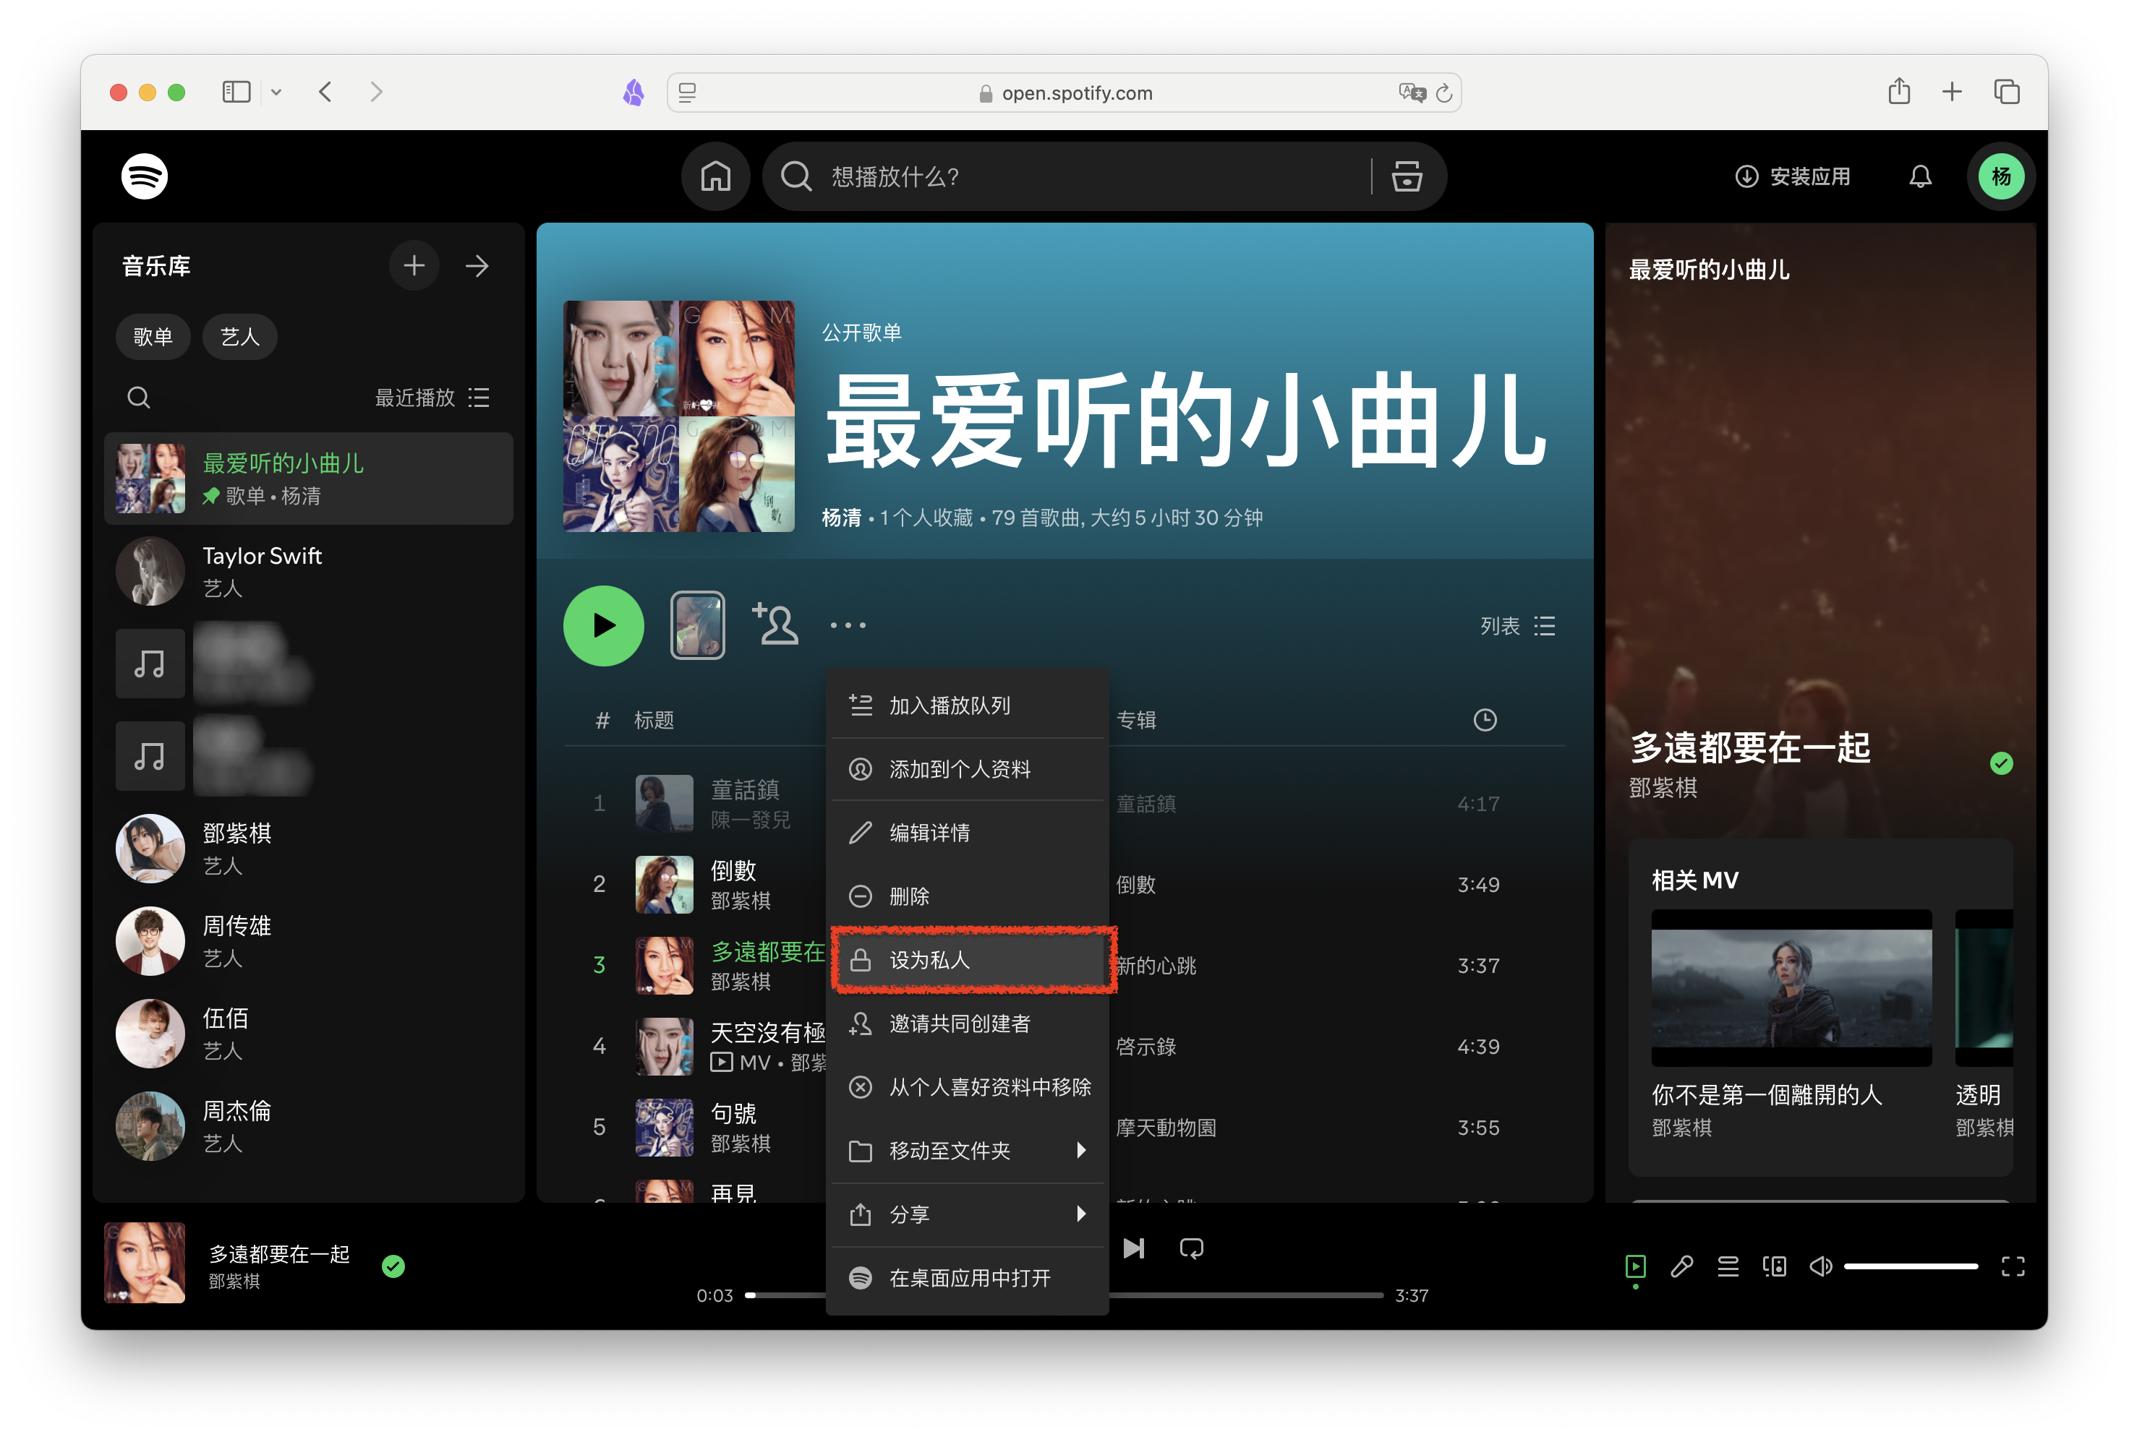This screenshot has width=2129, height=1437.
Task: Toggle the Safari sidebar button
Action: coord(236,92)
